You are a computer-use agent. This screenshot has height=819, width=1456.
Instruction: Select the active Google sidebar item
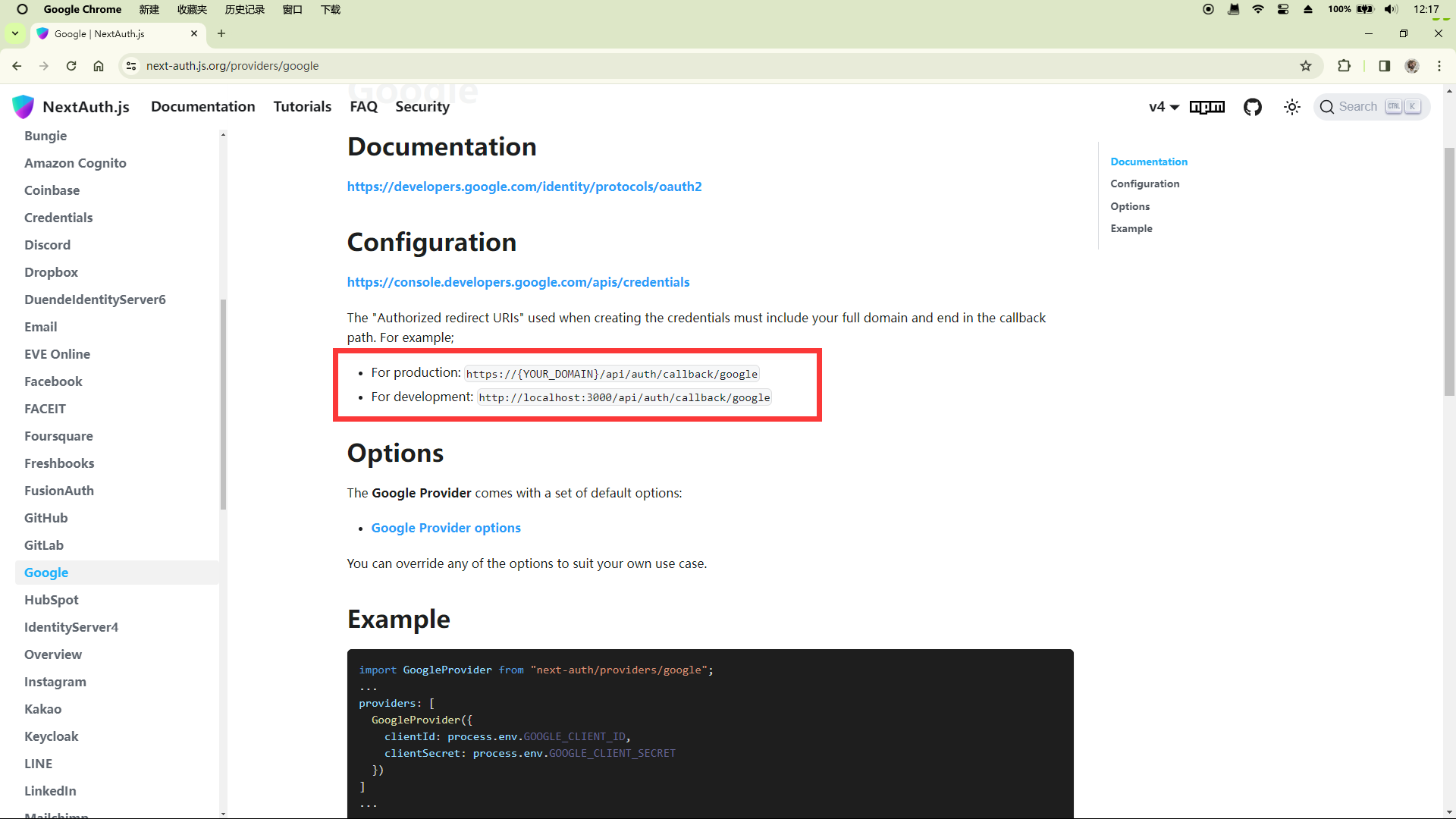117,573
